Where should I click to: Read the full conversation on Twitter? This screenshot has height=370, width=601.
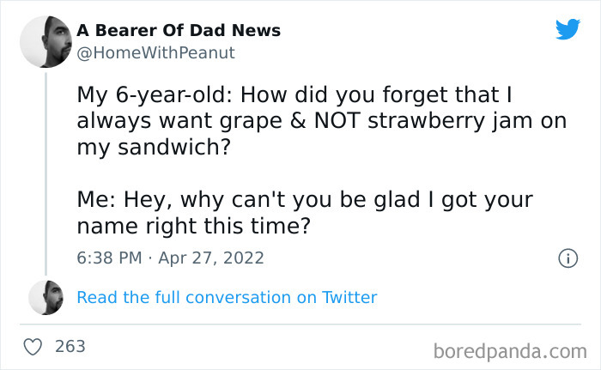coord(227,298)
